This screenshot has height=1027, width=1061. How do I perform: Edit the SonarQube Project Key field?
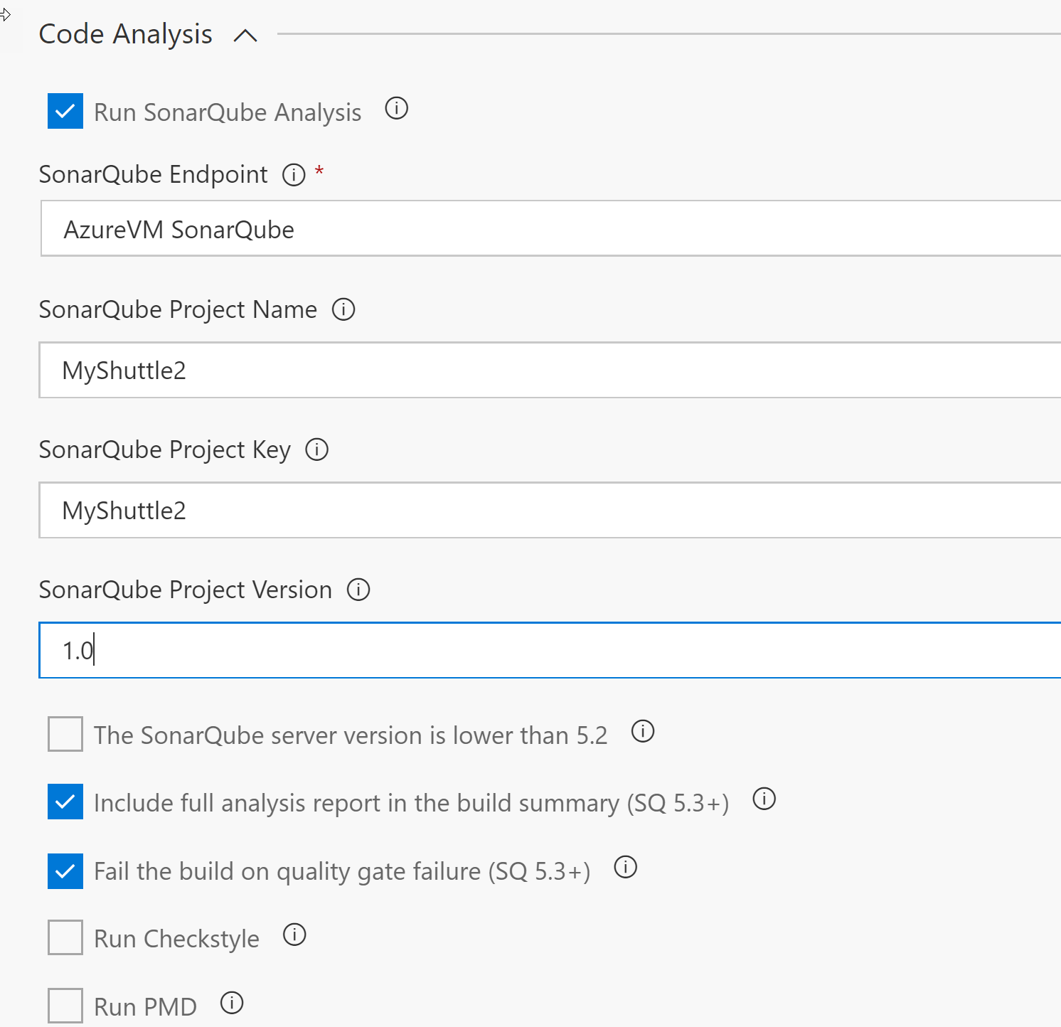[550, 510]
